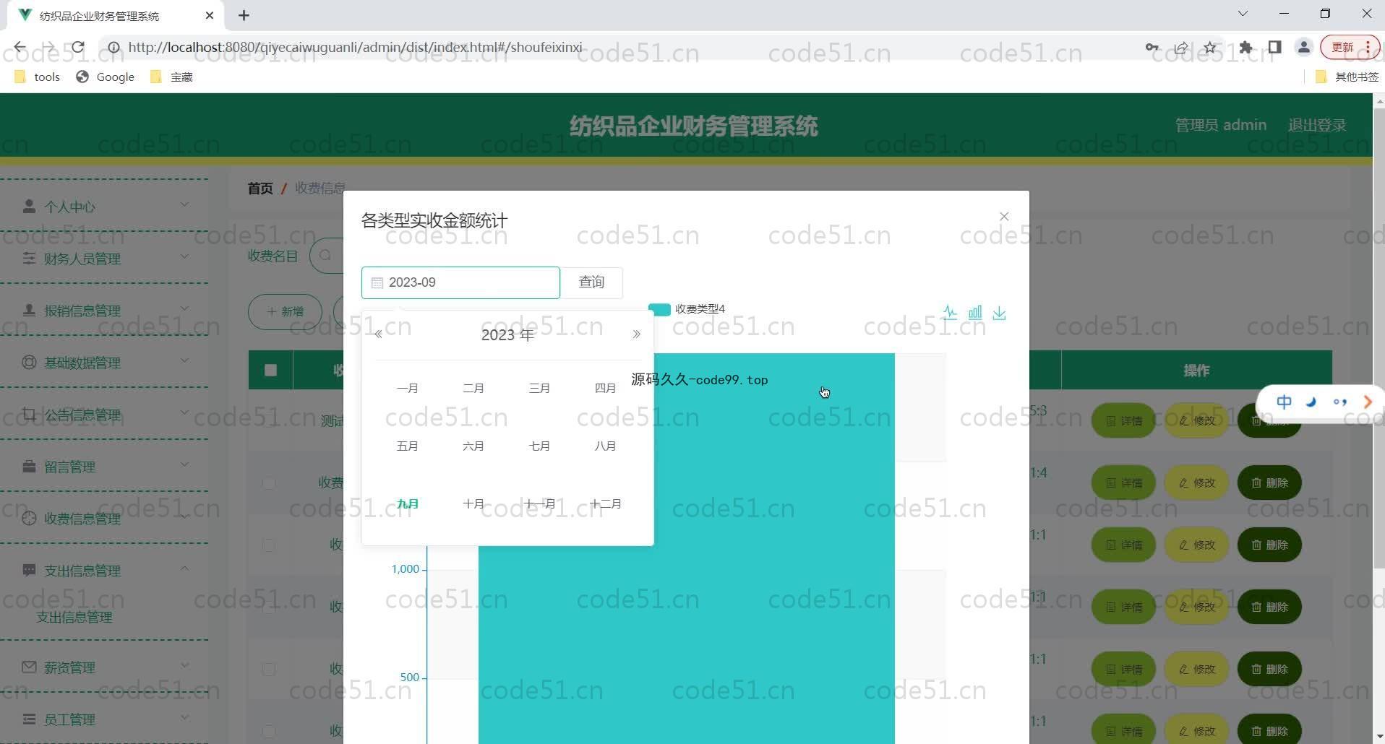Image resolution: width=1385 pixels, height=744 pixels.
Task: Open the tools bookmark folder
Action: 37,77
